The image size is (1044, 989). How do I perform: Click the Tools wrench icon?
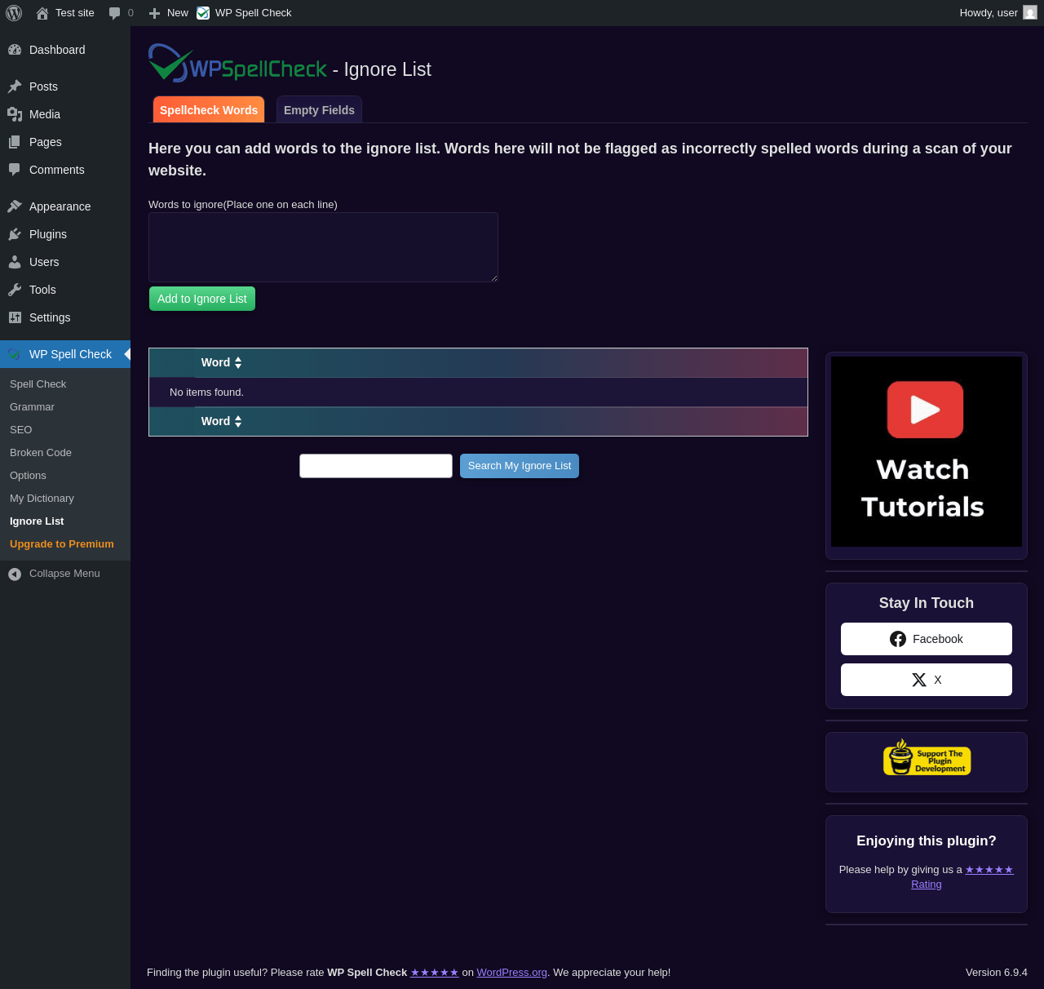pyautogui.click(x=15, y=290)
